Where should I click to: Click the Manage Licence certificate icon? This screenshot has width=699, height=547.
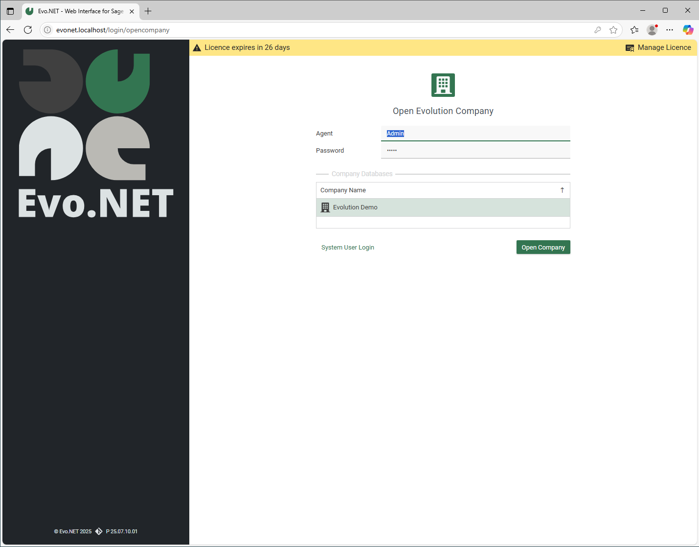(630, 48)
